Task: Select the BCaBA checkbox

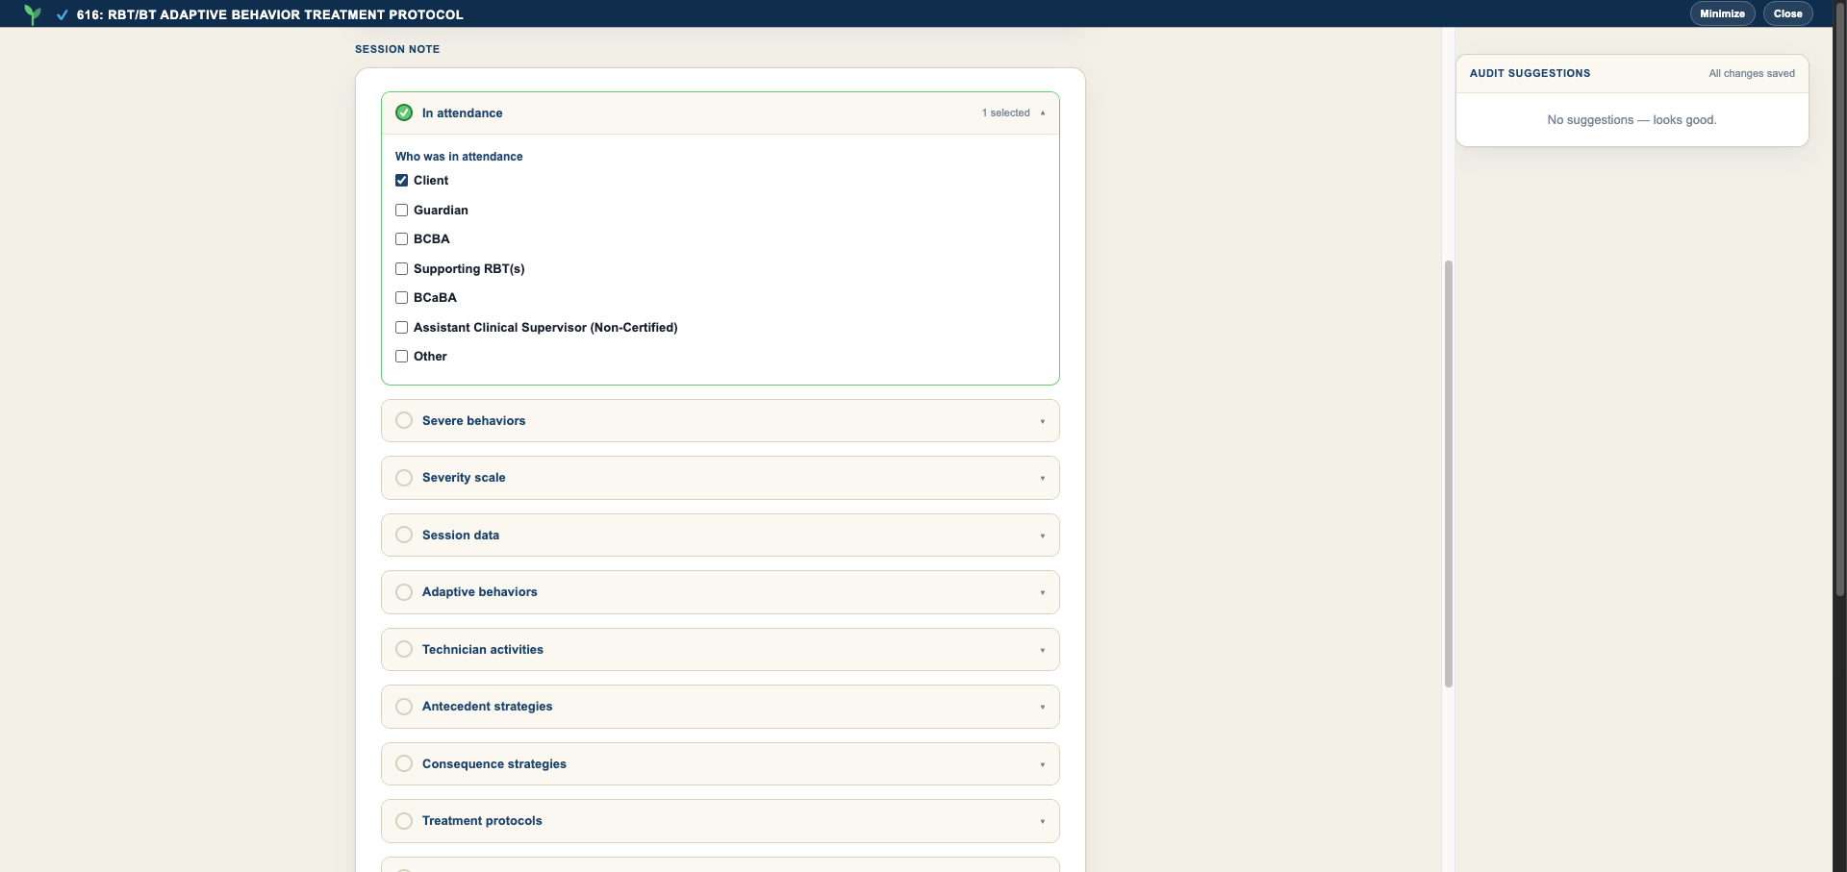Action: tap(402, 298)
